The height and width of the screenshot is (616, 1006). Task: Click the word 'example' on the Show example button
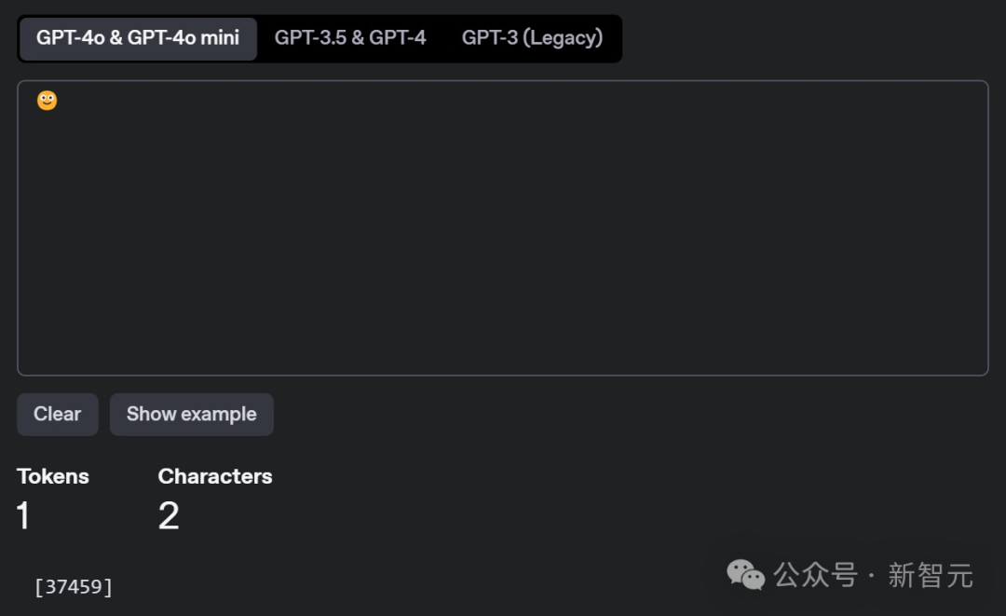tap(219, 415)
